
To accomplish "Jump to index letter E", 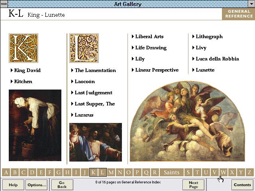I will pyautogui.click(x=41, y=172).
